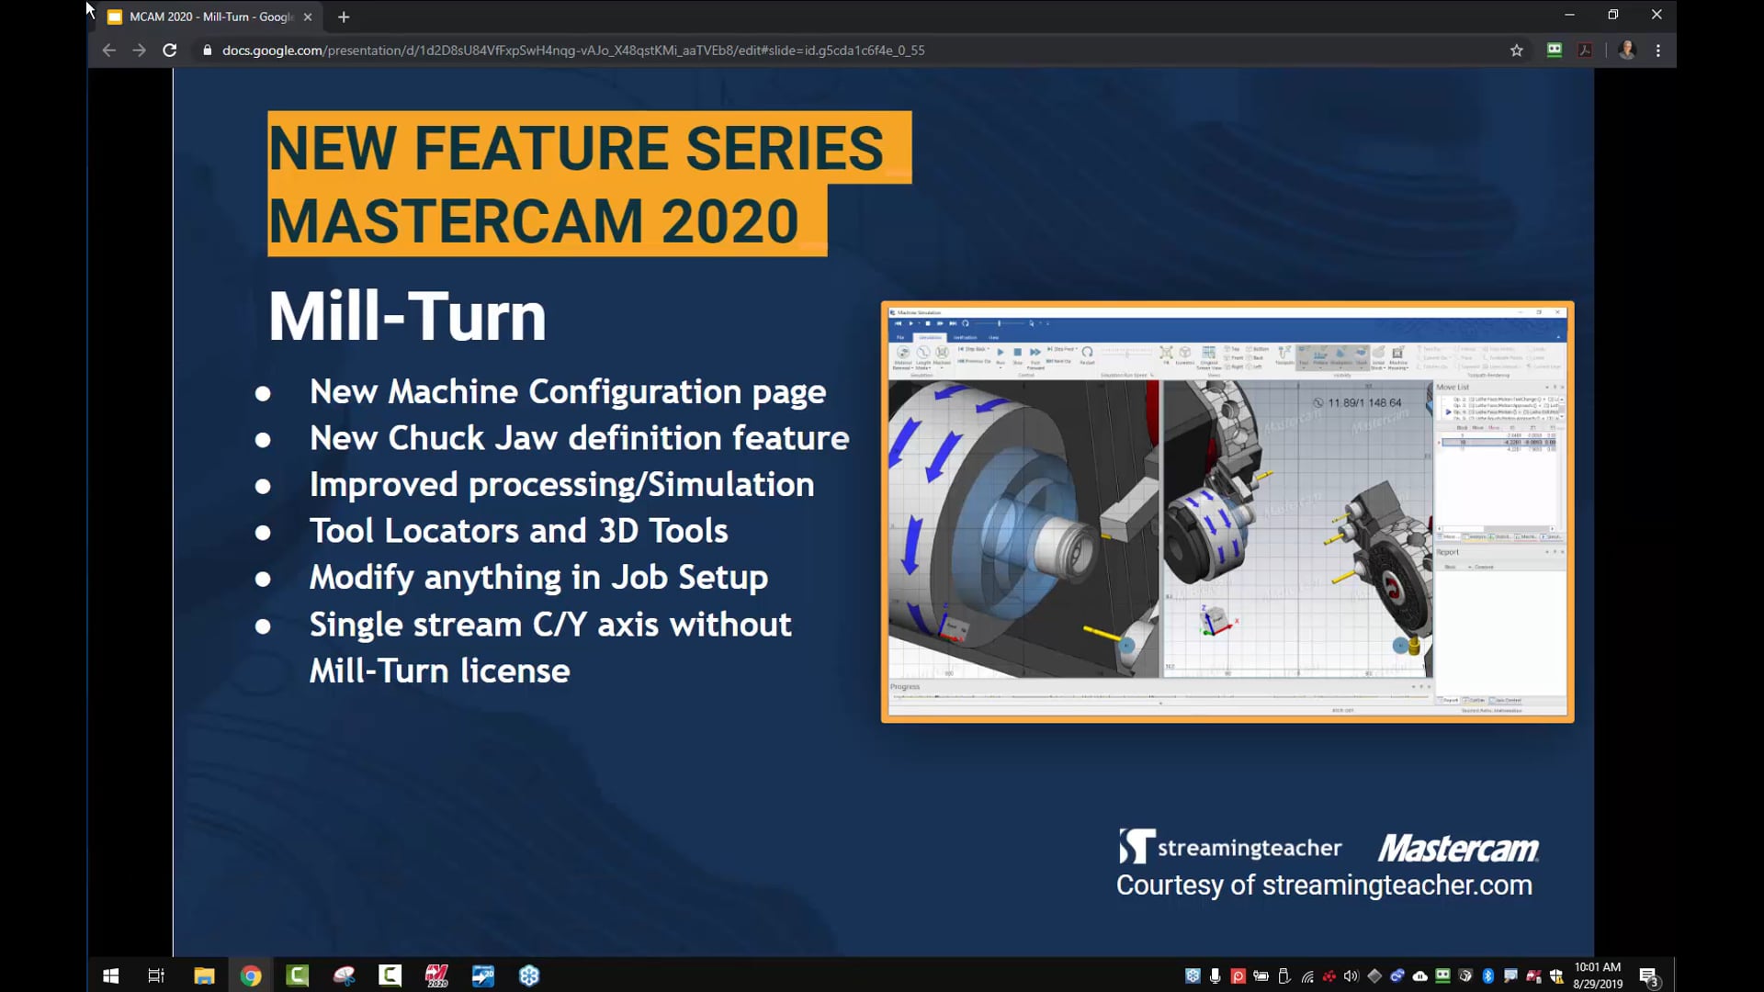The image size is (1764, 992).
Task: Launch the Snipping Tool from taskbar
Action: click(x=344, y=975)
